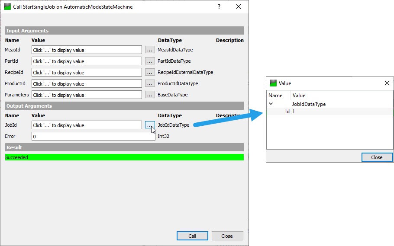The height and width of the screenshot is (246, 394).
Task: Click the help question mark in title bar
Action: tap(219, 7)
